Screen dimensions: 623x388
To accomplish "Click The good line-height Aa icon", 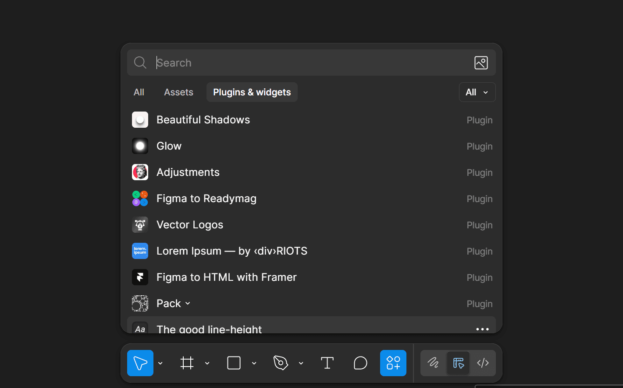I will [x=140, y=328].
